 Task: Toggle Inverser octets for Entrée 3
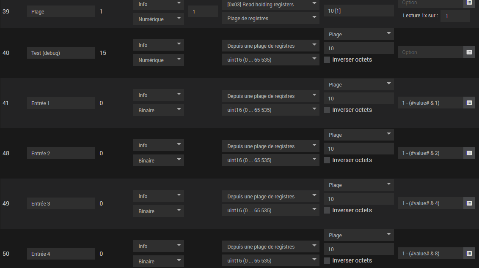click(x=327, y=211)
